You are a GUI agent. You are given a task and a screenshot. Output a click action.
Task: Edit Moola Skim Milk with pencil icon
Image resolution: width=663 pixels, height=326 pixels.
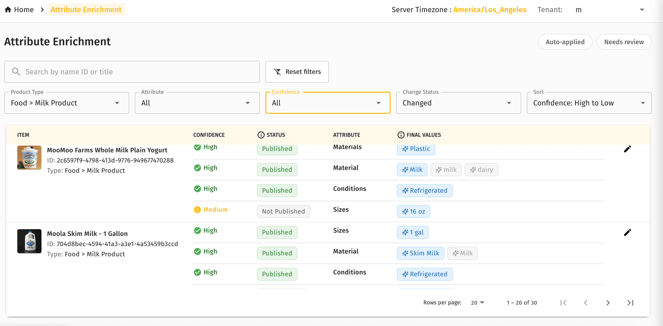click(627, 233)
